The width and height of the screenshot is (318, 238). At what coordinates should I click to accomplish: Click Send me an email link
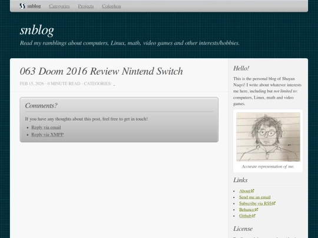(x=255, y=197)
